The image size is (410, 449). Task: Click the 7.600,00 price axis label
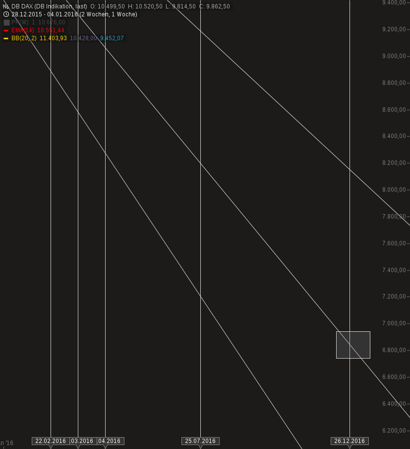394,243
